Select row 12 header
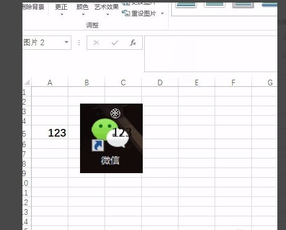Image resolution: width=286 pixels, height=230 pixels. [x=27, y=202]
